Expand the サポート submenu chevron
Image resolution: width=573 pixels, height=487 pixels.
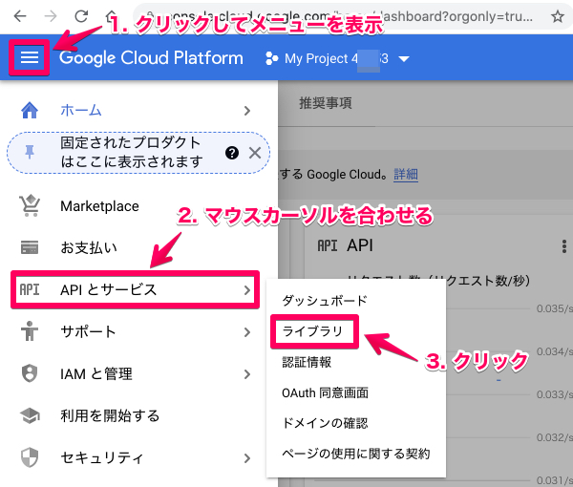pos(247,332)
